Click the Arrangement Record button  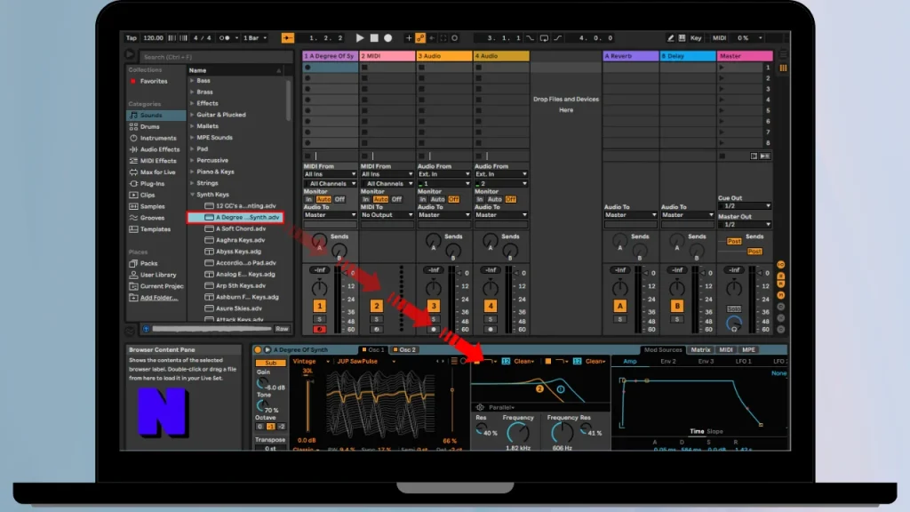click(388, 37)
